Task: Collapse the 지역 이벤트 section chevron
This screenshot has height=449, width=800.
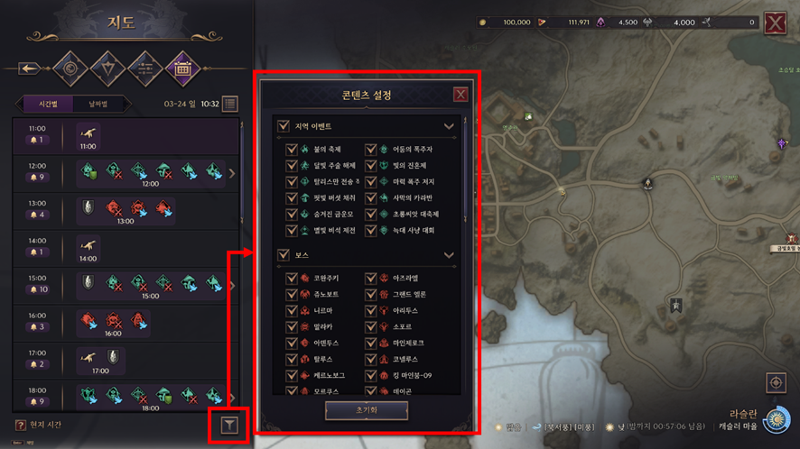Action: 449,126
